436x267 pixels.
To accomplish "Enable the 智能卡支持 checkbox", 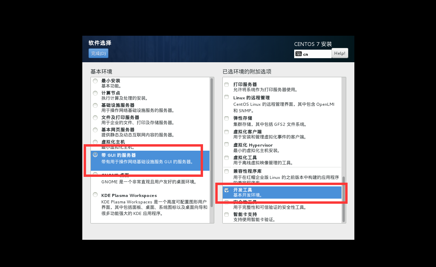I will 227,215.
